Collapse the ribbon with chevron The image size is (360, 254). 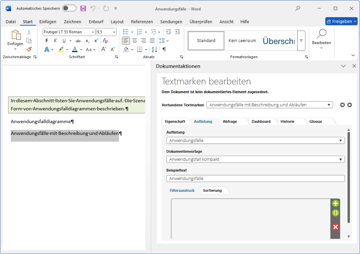(x=353, y=55)
